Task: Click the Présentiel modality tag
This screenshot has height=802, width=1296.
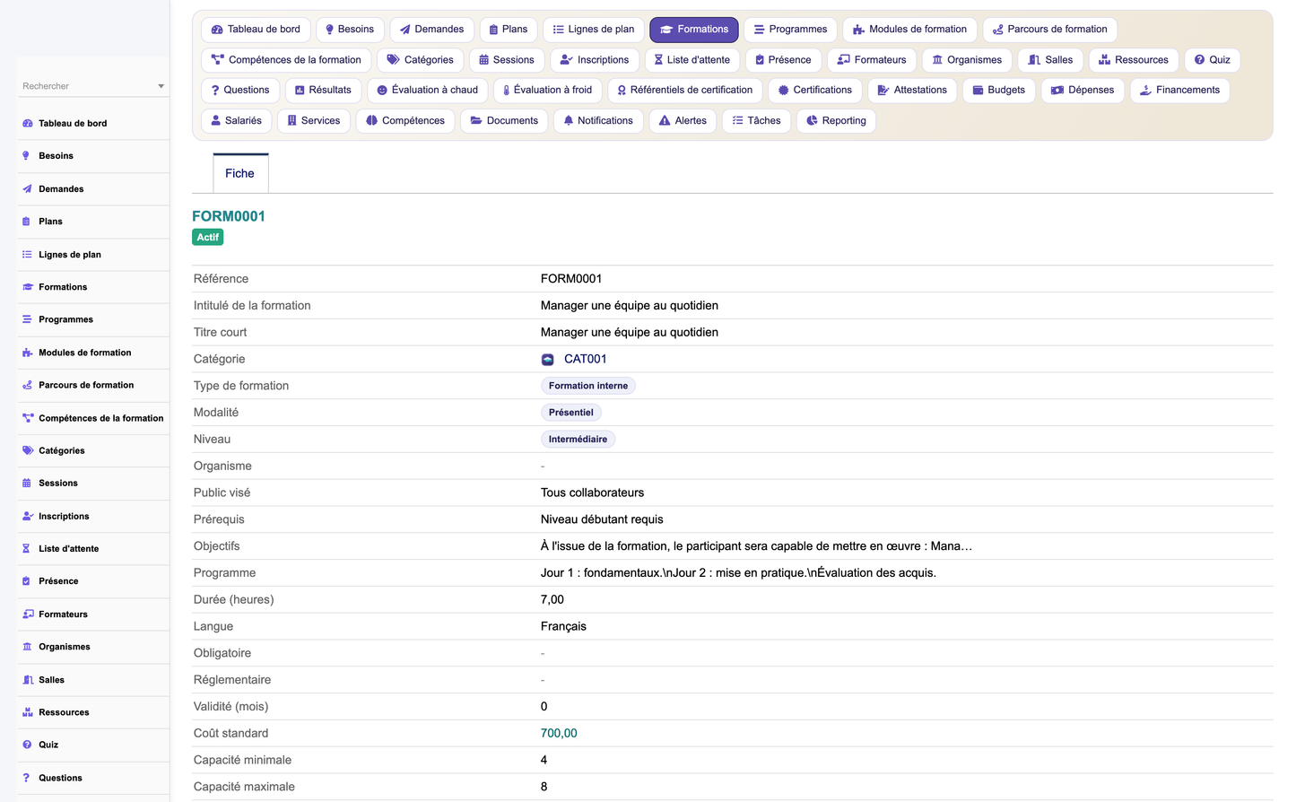Action: click(571, 413)
